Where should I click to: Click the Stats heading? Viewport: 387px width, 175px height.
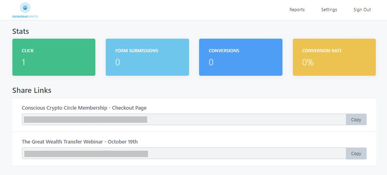20,31
